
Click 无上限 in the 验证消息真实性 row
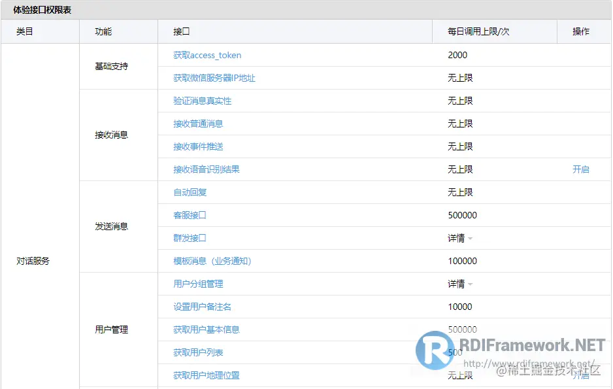(x=460, y=101)
